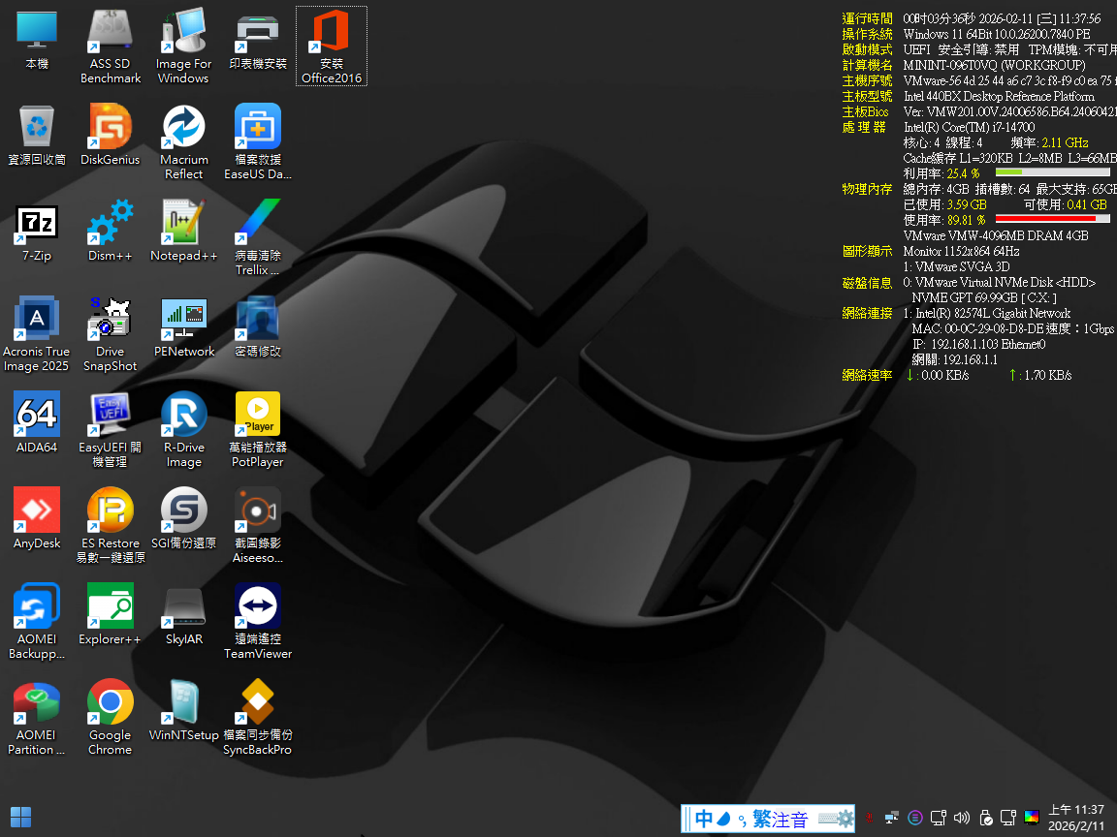Click the taskbar clock and date
The image size is (1117, 837).
point(1075,818)
